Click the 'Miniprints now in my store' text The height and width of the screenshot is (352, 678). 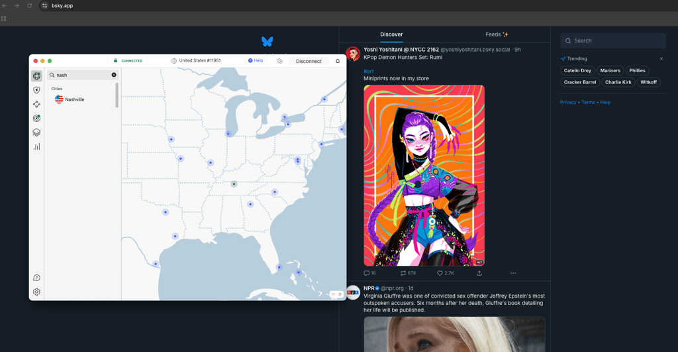tap(396, 79)
